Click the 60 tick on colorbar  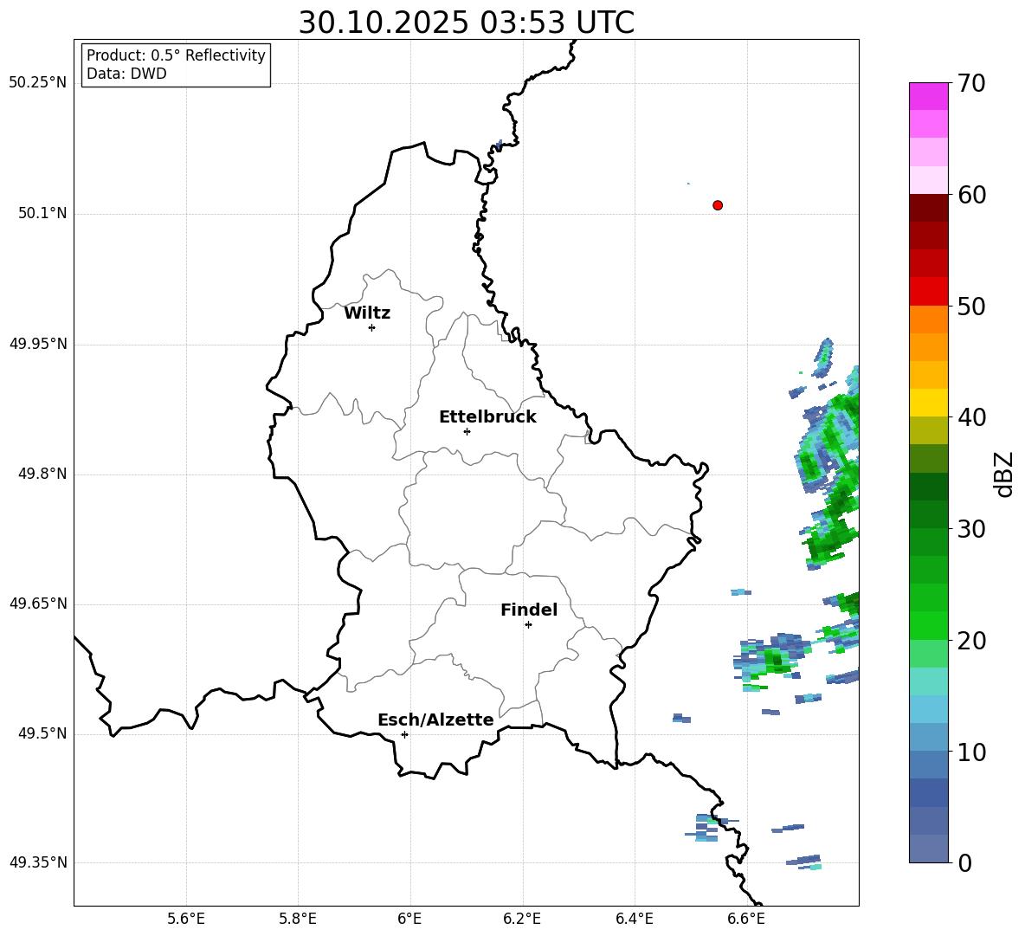click(x=971, y=195)
